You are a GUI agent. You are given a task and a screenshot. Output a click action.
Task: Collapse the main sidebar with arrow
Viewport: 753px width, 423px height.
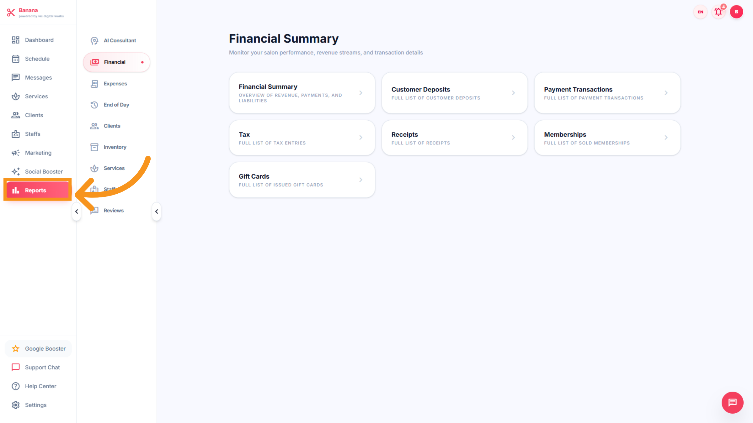point(77,211)
